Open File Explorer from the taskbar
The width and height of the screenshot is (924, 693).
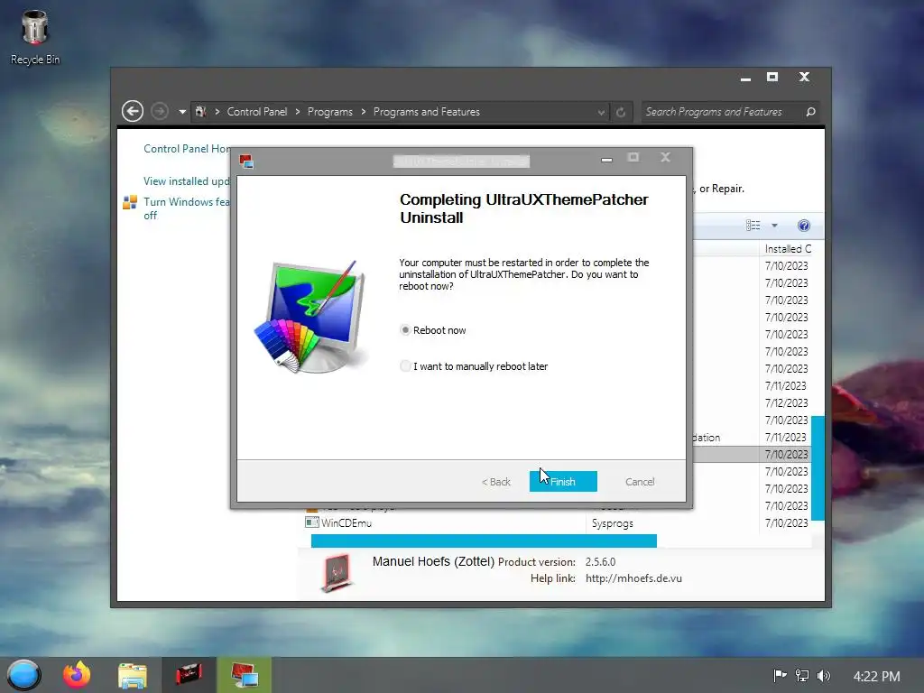point(133,675)
